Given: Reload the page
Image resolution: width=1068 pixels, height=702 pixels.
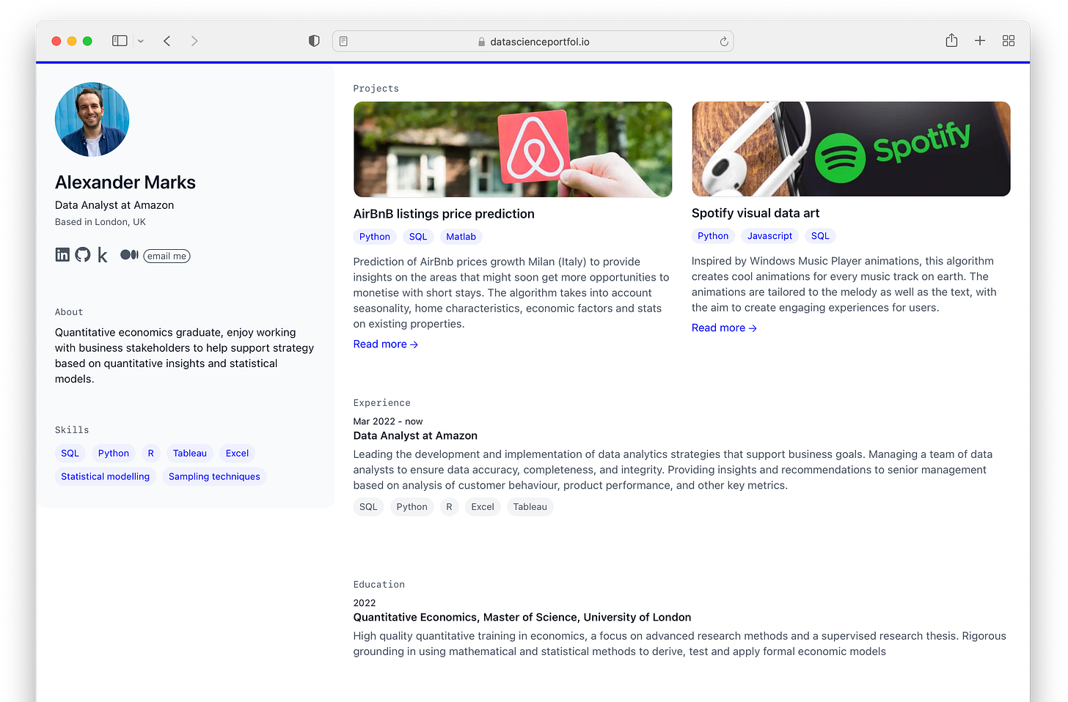Looking at the screenshot, I should 724,42.
